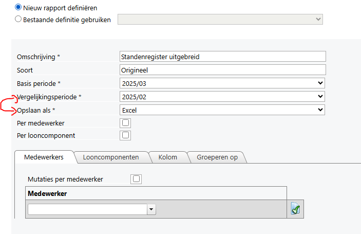Enable the Per looncomponent checkbox
This screenshot has width=361, height=234.
(x=125, y=135)
